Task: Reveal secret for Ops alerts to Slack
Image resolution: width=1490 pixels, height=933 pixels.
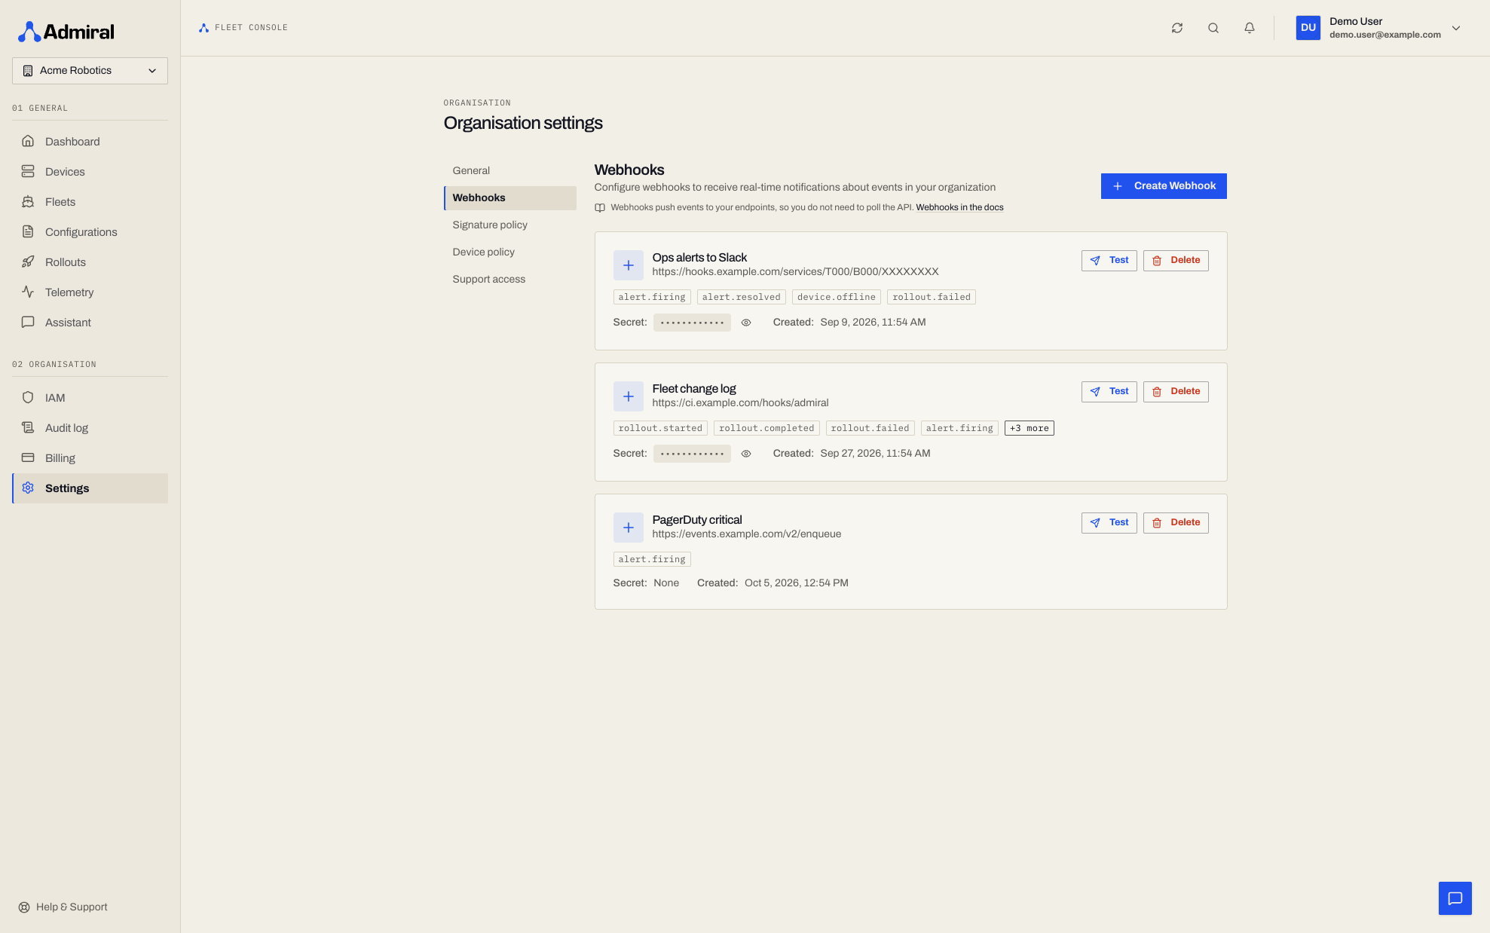Action: 745,323
